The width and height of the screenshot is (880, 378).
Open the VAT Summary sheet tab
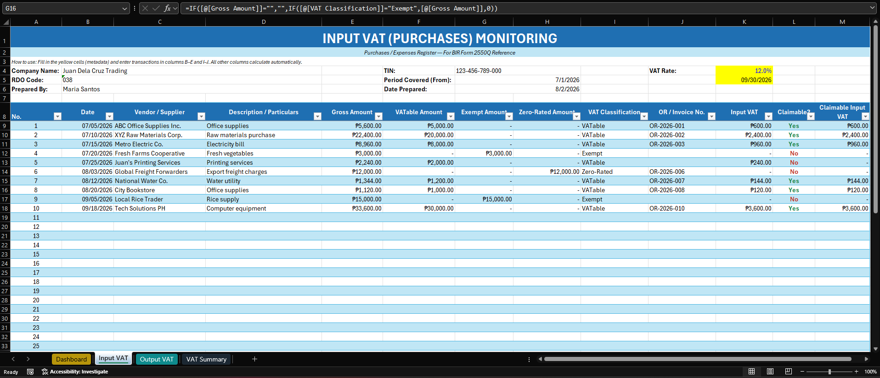pyautogui.click(x=206, y=359)
